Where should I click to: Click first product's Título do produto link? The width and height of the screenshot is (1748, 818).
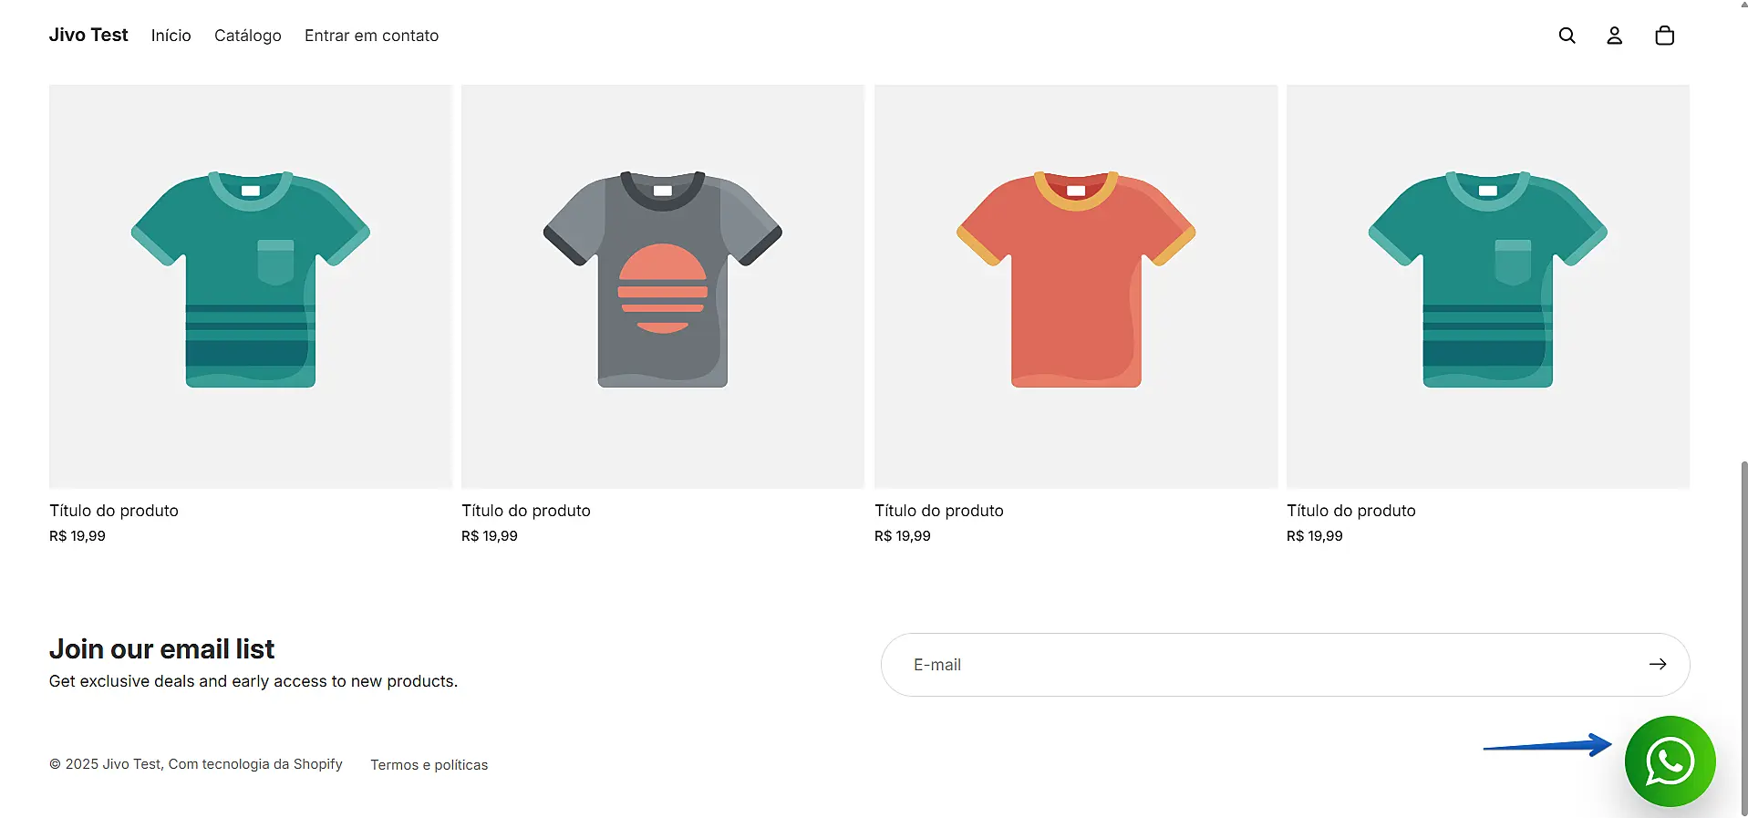(114, 511)
